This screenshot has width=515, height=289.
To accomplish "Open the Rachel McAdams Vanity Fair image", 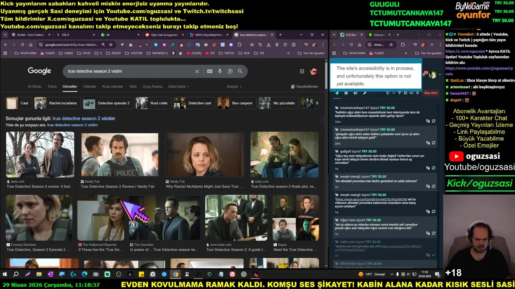I will (x=204, y=155).
